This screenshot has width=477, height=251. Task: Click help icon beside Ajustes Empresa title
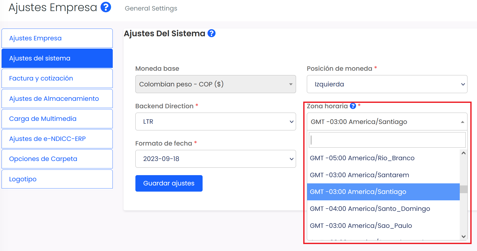tap(106, 7)
